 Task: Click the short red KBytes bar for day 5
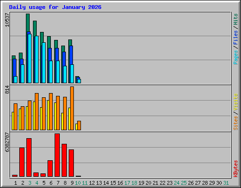click(x=43, y=175)
